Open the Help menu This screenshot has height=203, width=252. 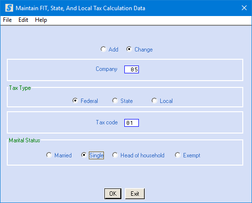click(x=41, y=20)
